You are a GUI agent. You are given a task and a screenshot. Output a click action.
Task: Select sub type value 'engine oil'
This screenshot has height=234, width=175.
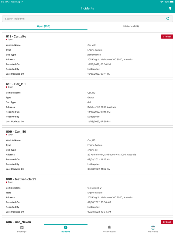pyautogui.click(x=92, y=150)
